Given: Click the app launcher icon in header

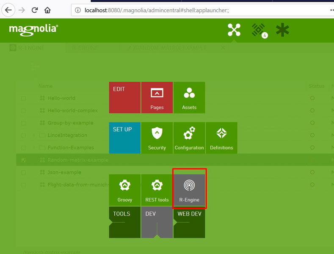Looking at the screenshot, I should point(234,30).
